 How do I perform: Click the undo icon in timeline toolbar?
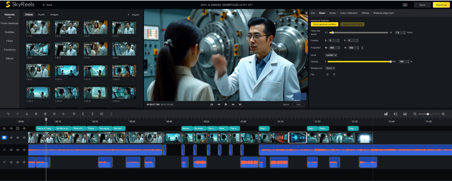point(8,113)
